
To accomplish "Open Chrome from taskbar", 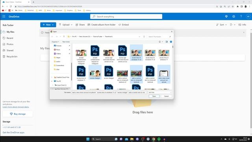I will click(154, 139).
